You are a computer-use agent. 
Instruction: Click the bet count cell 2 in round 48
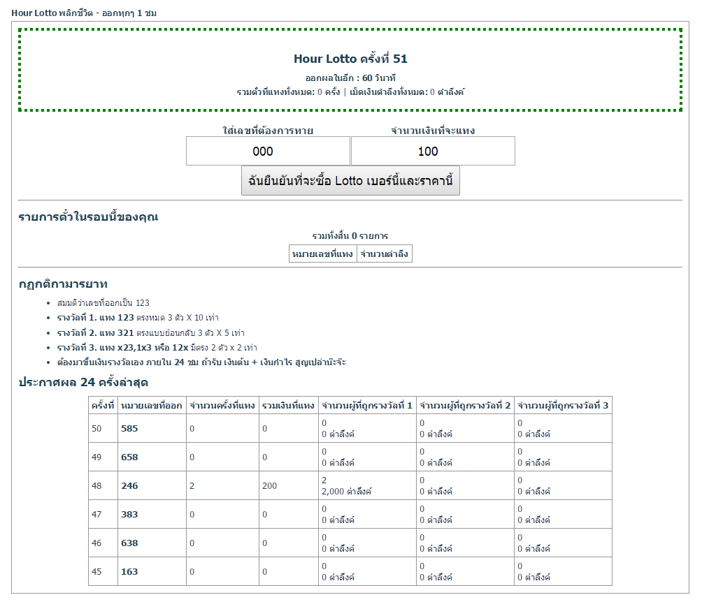[222, 486]
